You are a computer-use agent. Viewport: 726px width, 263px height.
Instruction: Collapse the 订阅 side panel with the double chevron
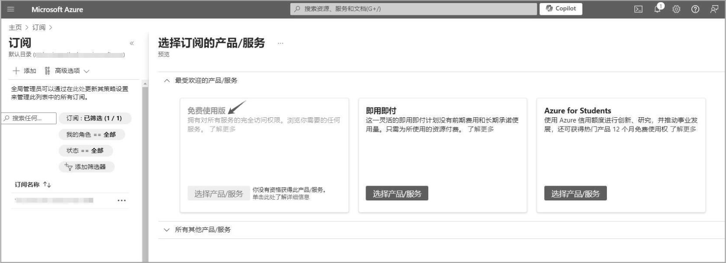[x=132, y=43]
